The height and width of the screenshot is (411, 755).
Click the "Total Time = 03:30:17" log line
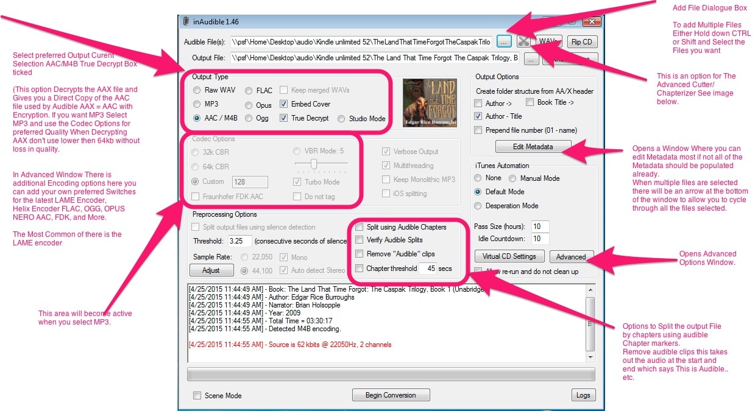tap(260, 321)
